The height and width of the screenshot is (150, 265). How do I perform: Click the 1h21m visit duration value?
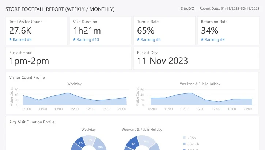tap(87, 31)
